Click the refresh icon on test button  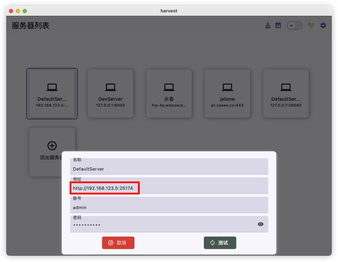[x=212, y=243]
